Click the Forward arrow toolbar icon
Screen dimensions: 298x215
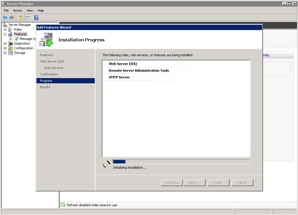click(12, 18)
